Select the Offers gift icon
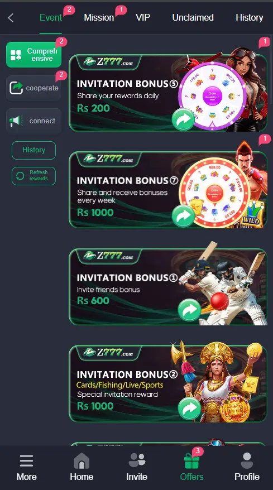273x490 pixels. click(191, 461)
